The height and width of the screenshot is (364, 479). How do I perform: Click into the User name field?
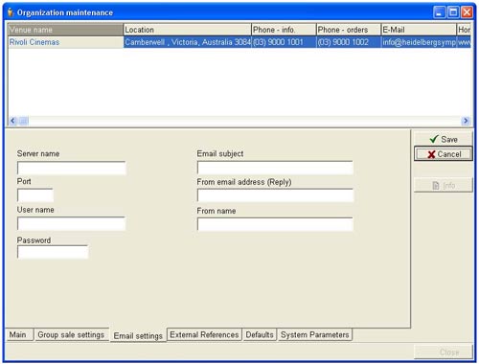72,223
